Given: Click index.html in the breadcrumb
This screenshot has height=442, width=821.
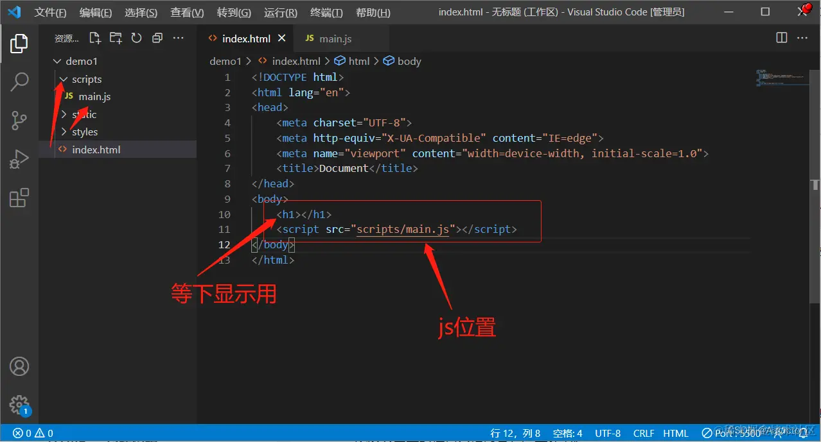Looking at the screenshot, I should coord(296,61).
